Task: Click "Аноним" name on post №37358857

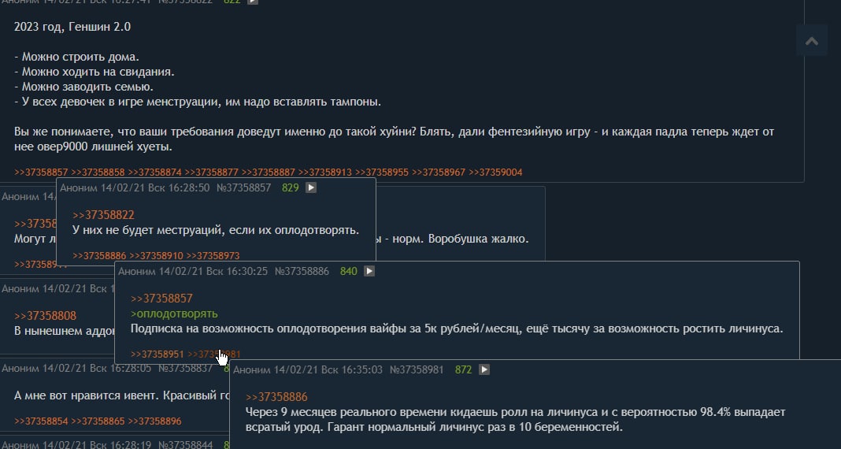Action: tap(79, 187)
